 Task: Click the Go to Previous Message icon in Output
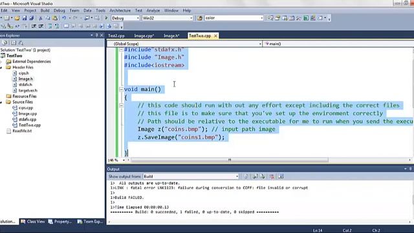pyautogui.click(x=256, y=177)
